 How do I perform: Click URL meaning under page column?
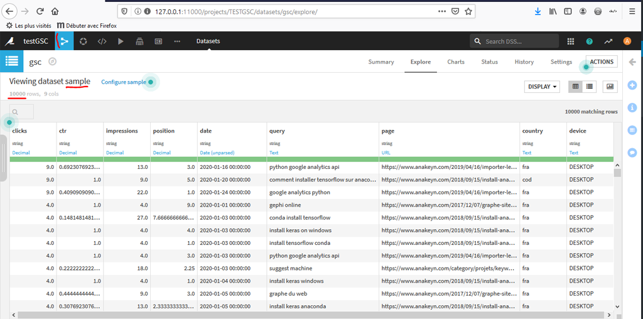pyautogui.click(x=386, y=153)
